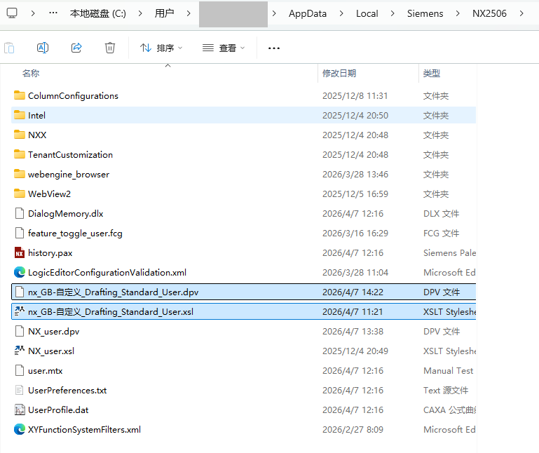Click the UserProfile.dat file icon

[x=20, y=410]
